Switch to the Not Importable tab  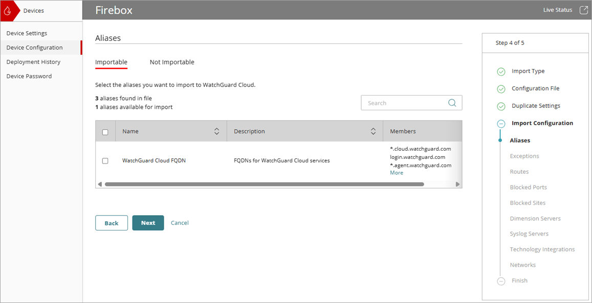click(x=172, y=62)
